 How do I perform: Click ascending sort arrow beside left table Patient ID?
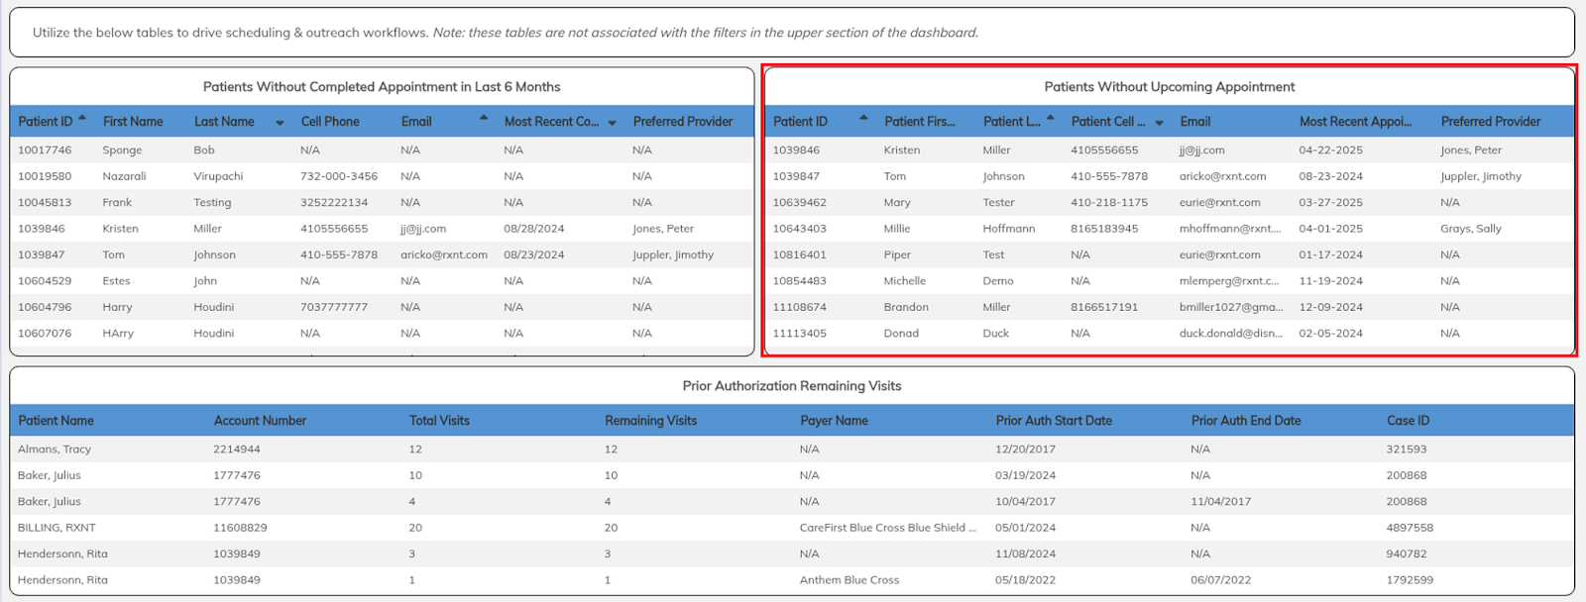(82, 118)
